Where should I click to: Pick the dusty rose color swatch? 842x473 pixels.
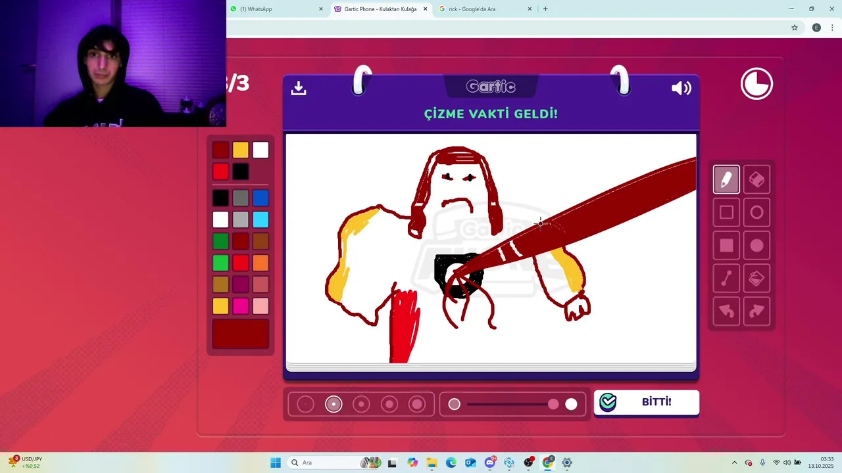click(x=260, y=284)
